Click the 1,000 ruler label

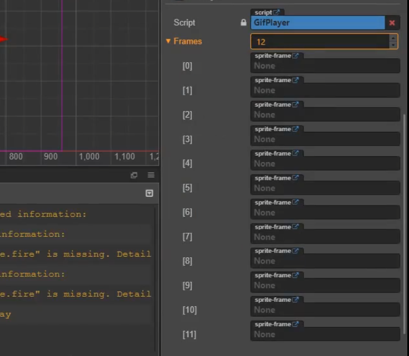[x=89, y=156]
